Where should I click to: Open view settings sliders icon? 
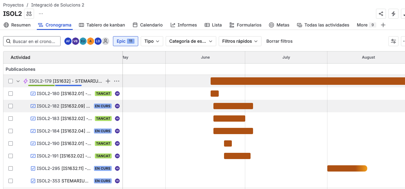[393, 41]
